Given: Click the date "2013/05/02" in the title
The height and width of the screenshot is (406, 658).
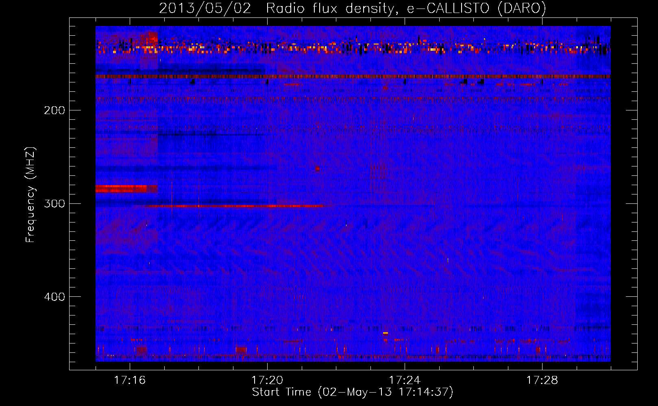Looking at the screenshot, I should (205, 9).
